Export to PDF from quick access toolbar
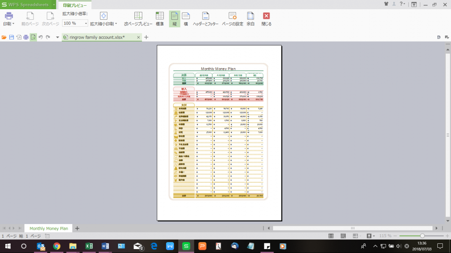The height and width of the screenshot is (253, 451). tap(19, 37)
